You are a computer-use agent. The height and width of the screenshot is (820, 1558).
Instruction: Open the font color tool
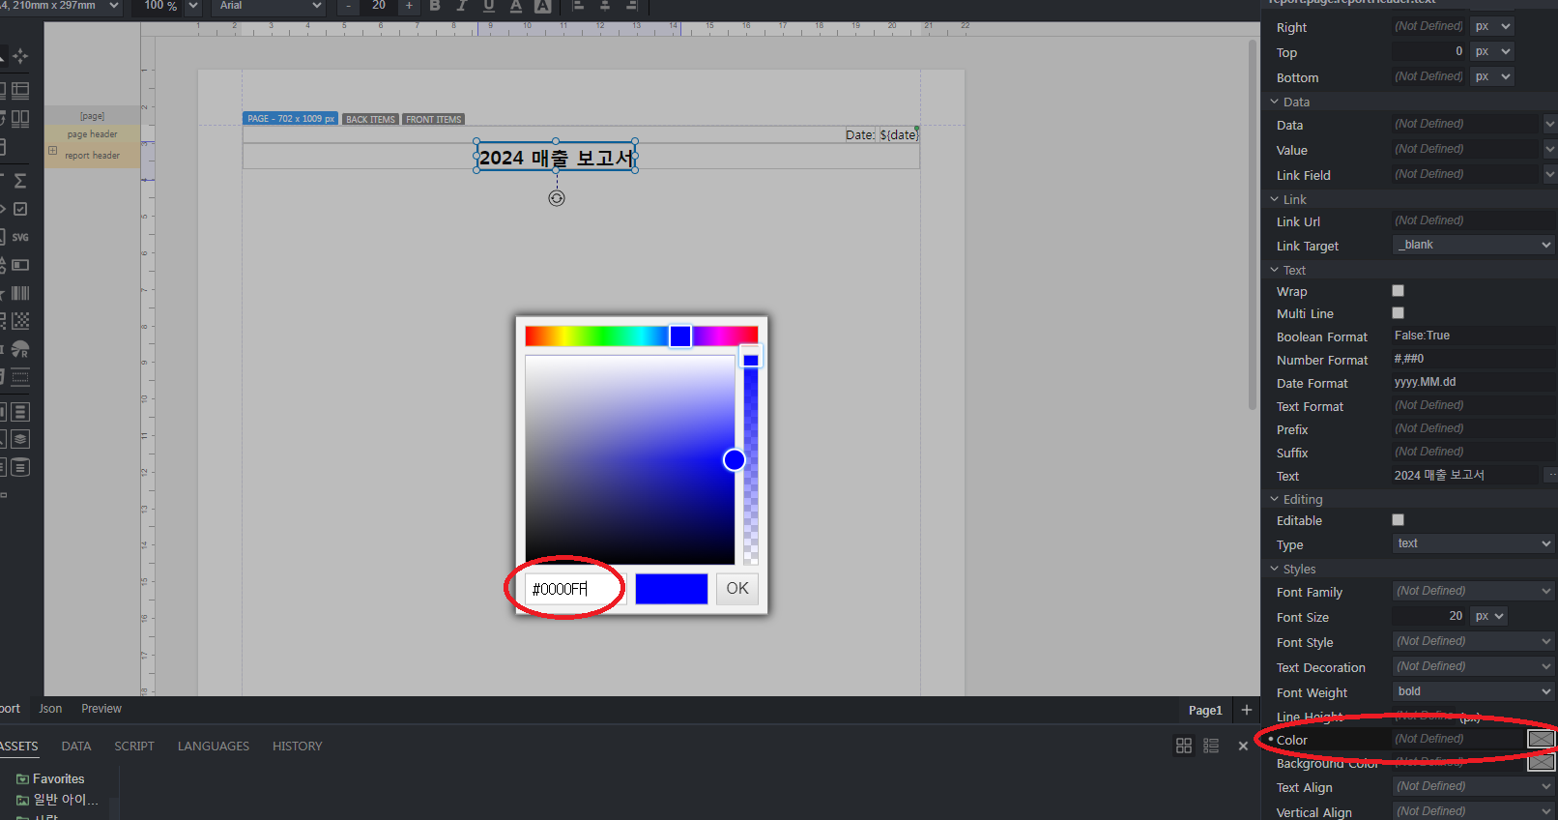point(516,6)
